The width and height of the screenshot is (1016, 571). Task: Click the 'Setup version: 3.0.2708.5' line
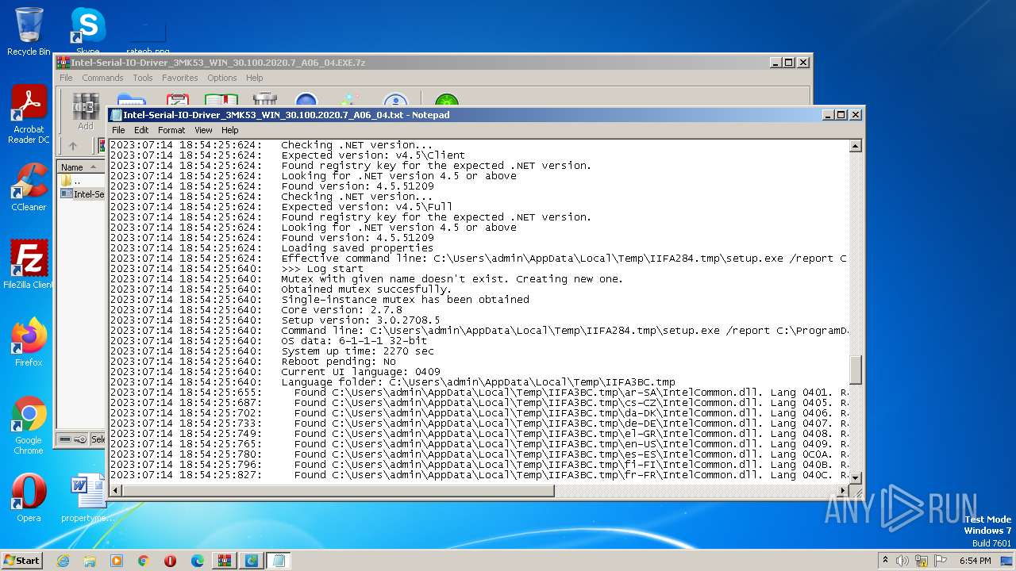click(360, 320)
